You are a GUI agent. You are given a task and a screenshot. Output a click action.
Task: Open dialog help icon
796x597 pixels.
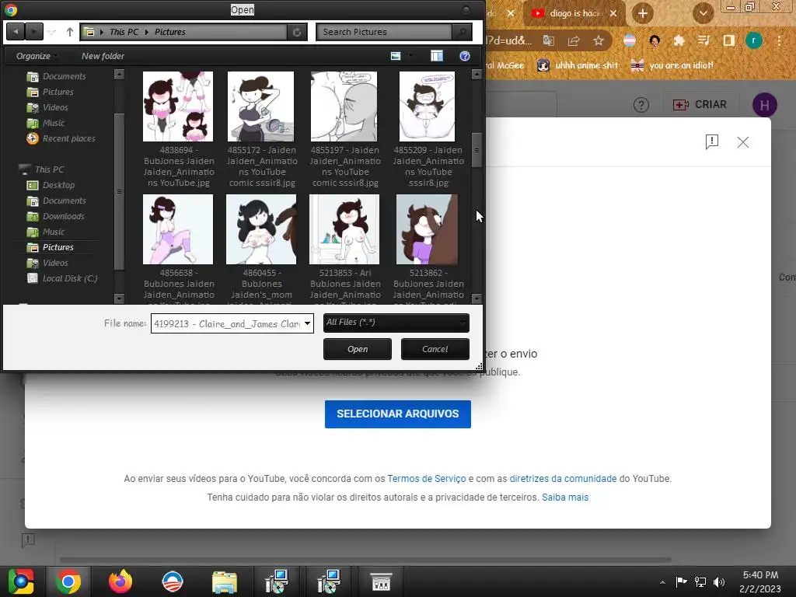coord(465,56)
